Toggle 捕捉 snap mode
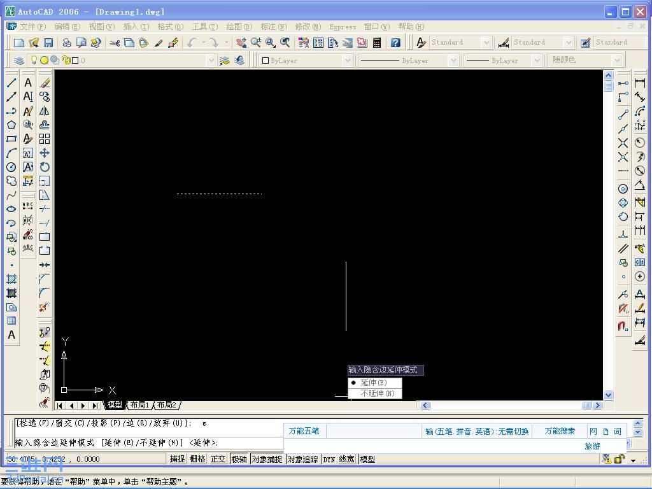Image resolution: width=652 pixels, height=489 pixels. tap(177, 459)
